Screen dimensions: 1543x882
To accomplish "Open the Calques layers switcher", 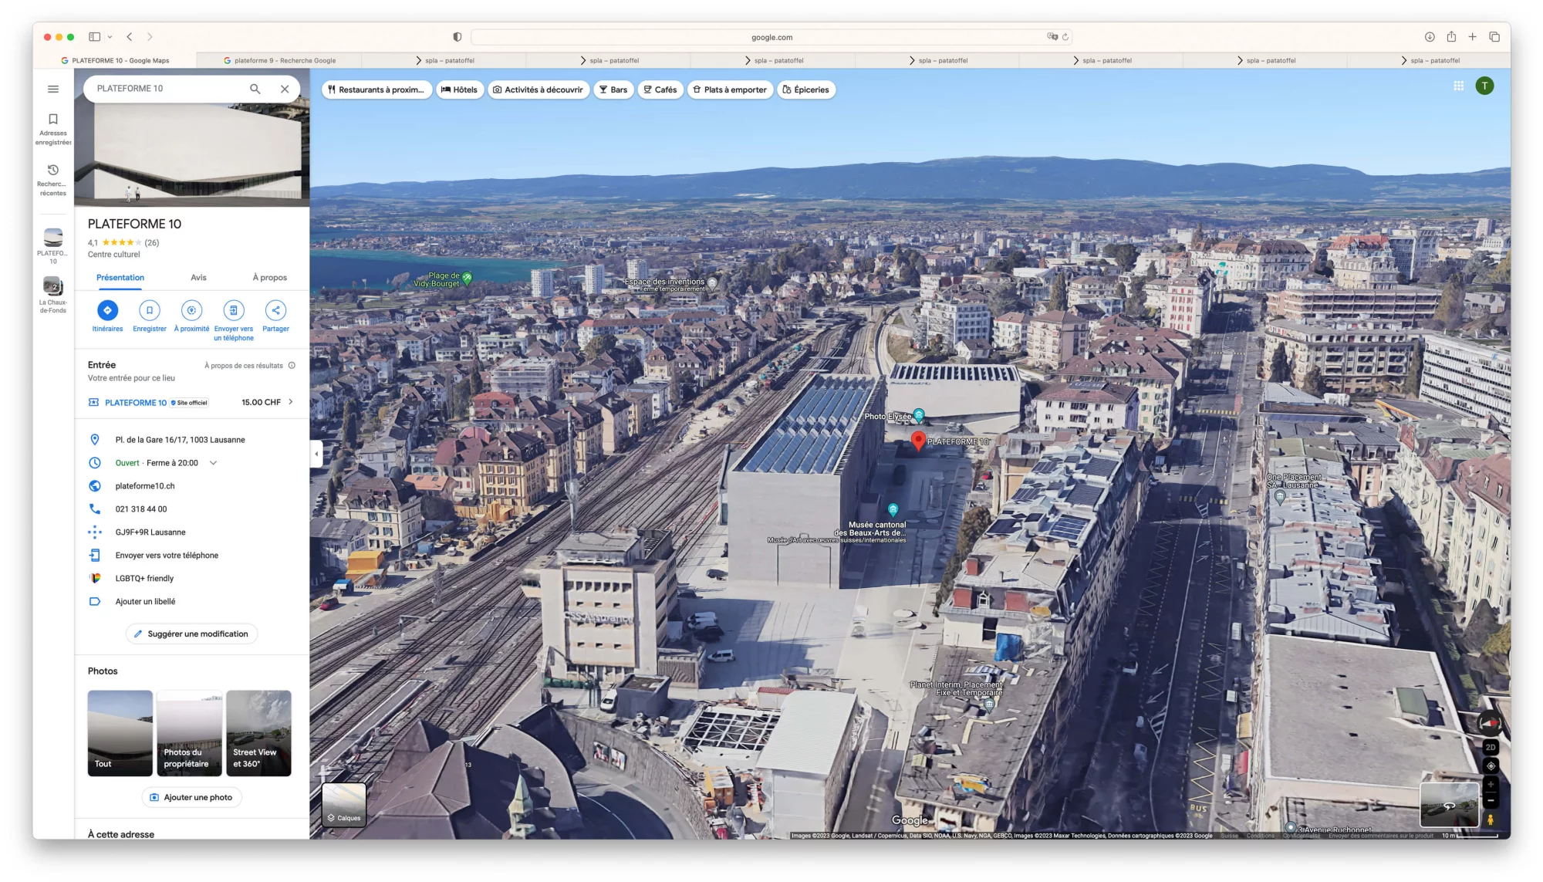I will coord(344,804).
